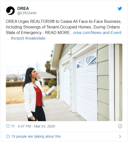
Task: Open the #realestate hashtag
Action: (35, 38)
